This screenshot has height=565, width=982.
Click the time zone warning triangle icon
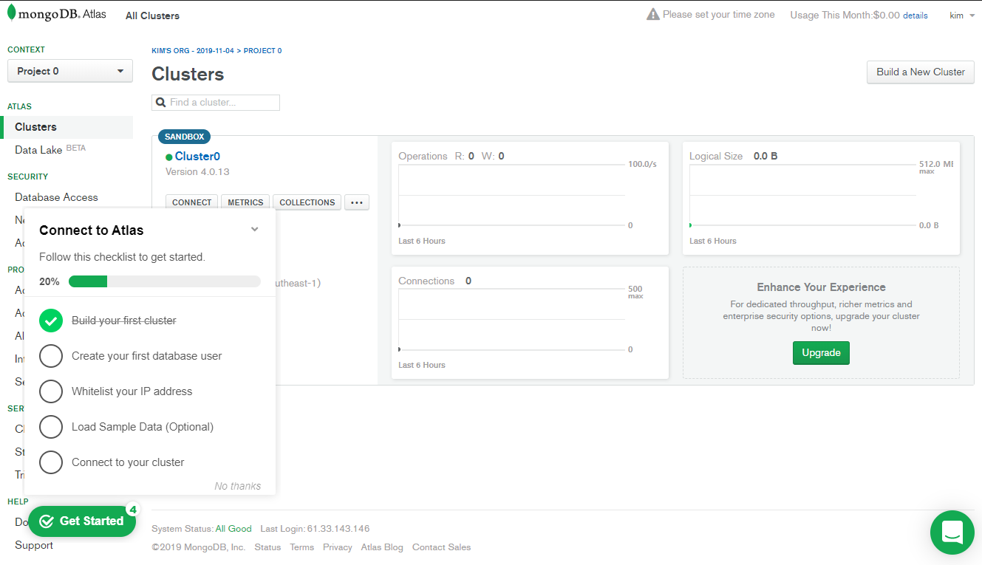652,15
